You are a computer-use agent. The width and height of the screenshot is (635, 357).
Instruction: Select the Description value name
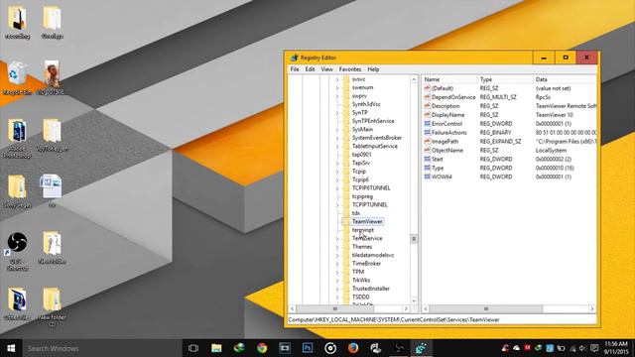445,106
